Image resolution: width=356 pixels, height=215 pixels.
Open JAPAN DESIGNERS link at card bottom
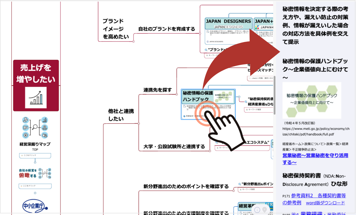pos(216,42)
